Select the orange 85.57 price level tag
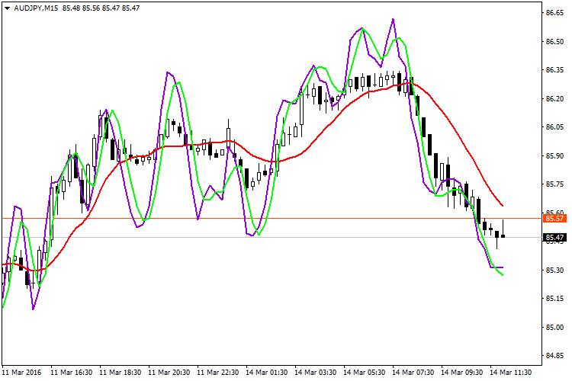572x381 pixels. 554,219
